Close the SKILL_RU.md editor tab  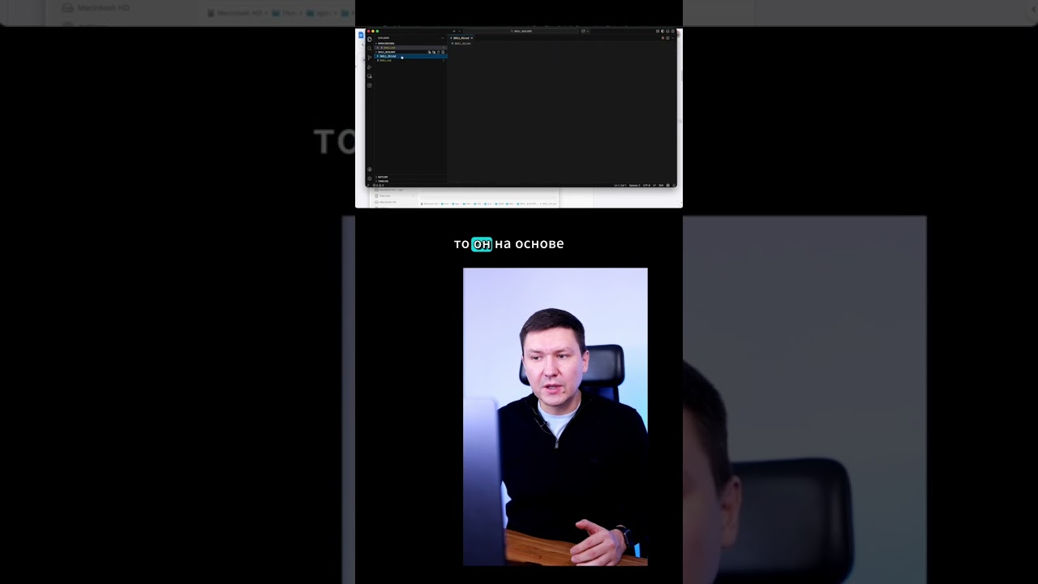pos(471,38)
